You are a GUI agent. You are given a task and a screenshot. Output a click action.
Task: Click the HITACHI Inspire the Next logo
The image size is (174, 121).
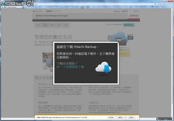[x=134, y=16]
